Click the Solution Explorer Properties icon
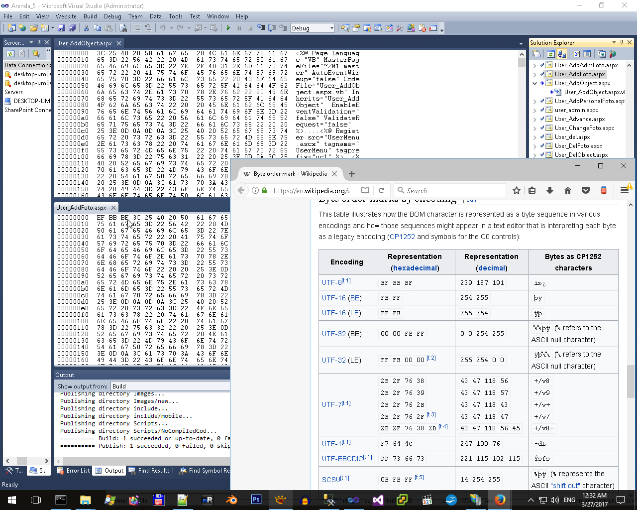Viewport: 637px width, 510px height. 536,54
